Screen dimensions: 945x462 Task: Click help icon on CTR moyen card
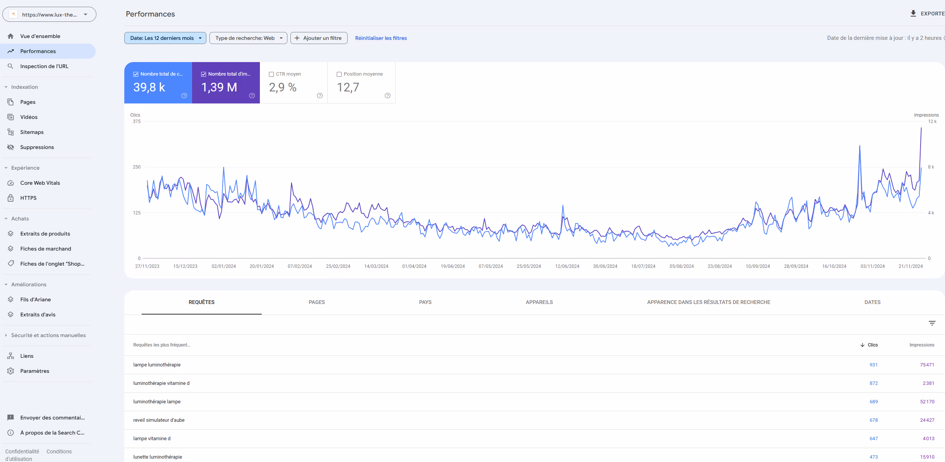click(x=320, y=96)
